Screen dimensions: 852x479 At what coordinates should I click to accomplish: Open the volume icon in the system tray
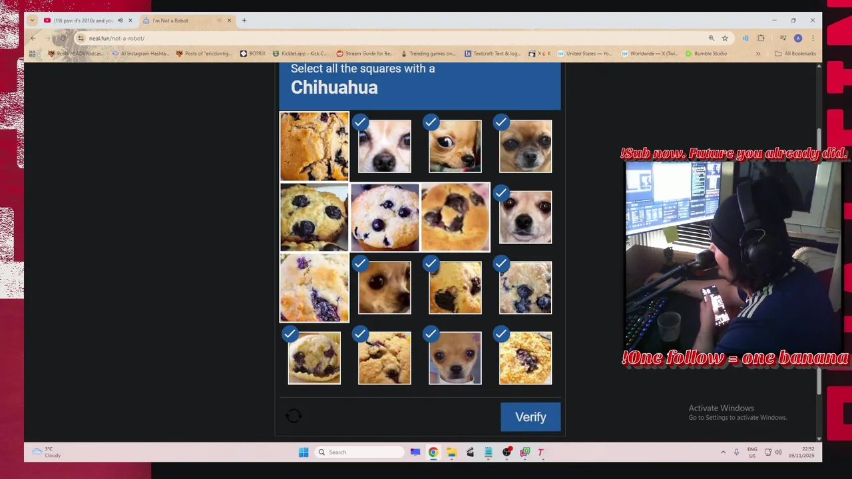[x=778, y=452]
